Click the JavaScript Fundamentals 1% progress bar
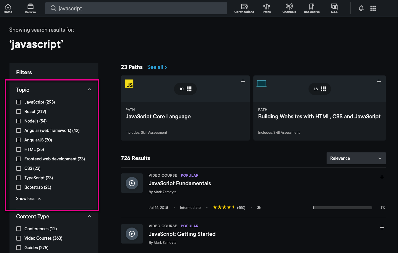This screenshot has width=398, height=253. [x=342, y=208]
